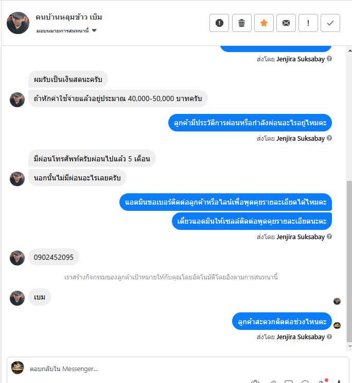Click the scroll-down arrow of the chat scrollbar

350,346
